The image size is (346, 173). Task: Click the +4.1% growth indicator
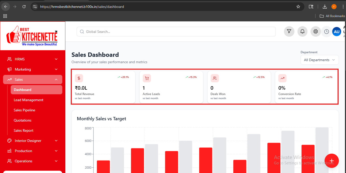point(327,77)
